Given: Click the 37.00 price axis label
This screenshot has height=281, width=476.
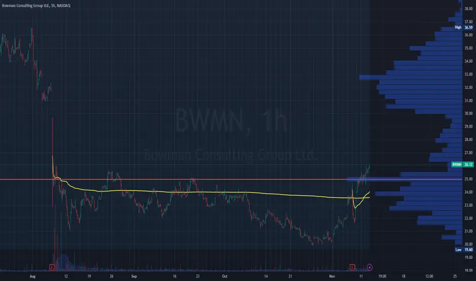Looking at the screenshot, I should [x=468, y=22].
